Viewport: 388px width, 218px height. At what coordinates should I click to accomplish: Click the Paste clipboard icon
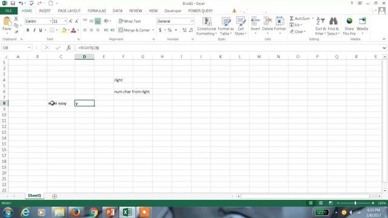click(x=7, y=22)
